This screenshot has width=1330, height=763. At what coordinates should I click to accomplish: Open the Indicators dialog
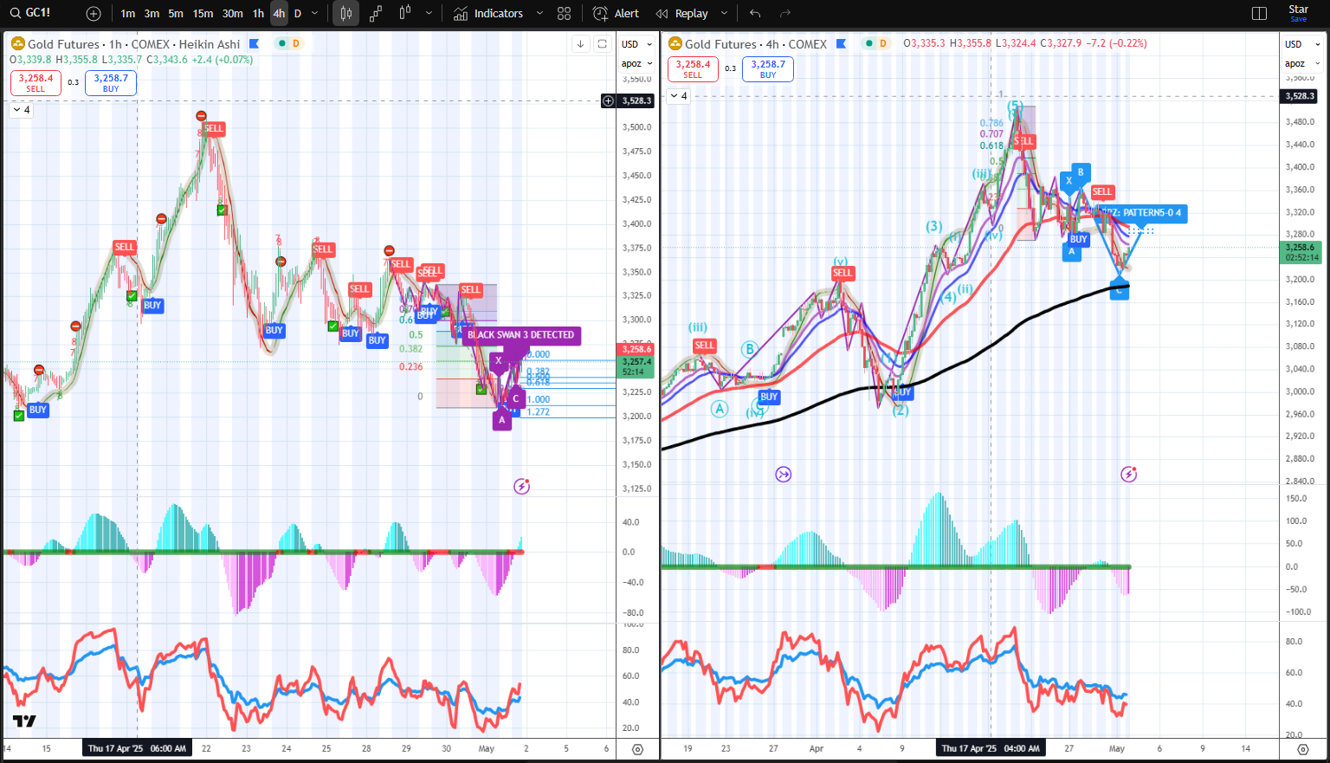(x=488, y=14)
